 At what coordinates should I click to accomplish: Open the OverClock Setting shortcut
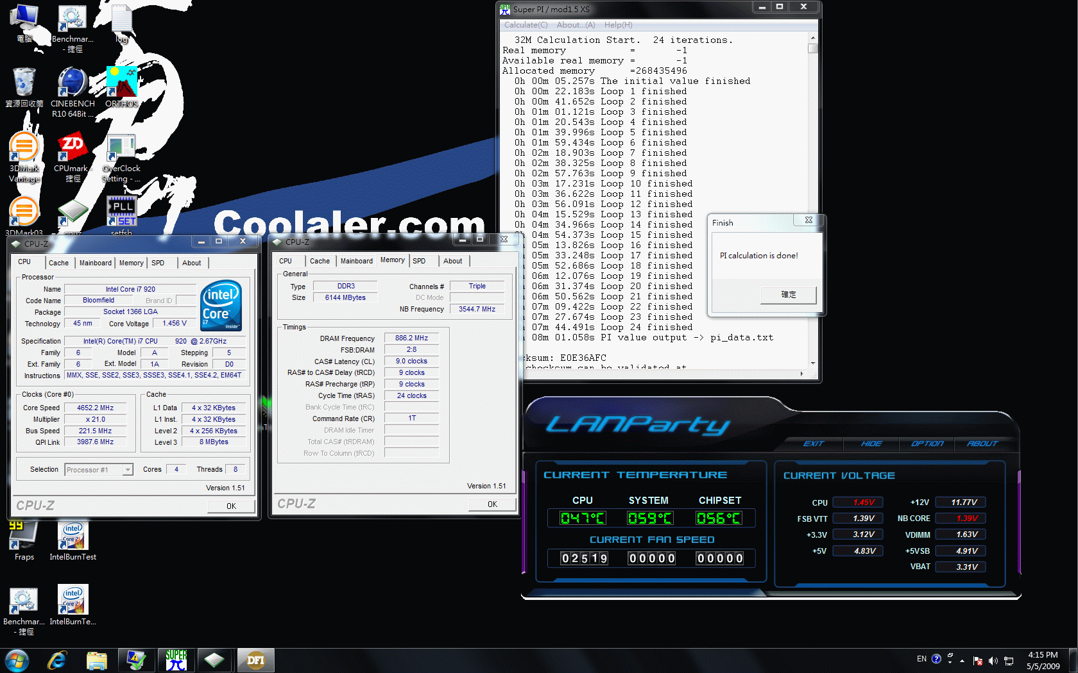click(121, 158)
